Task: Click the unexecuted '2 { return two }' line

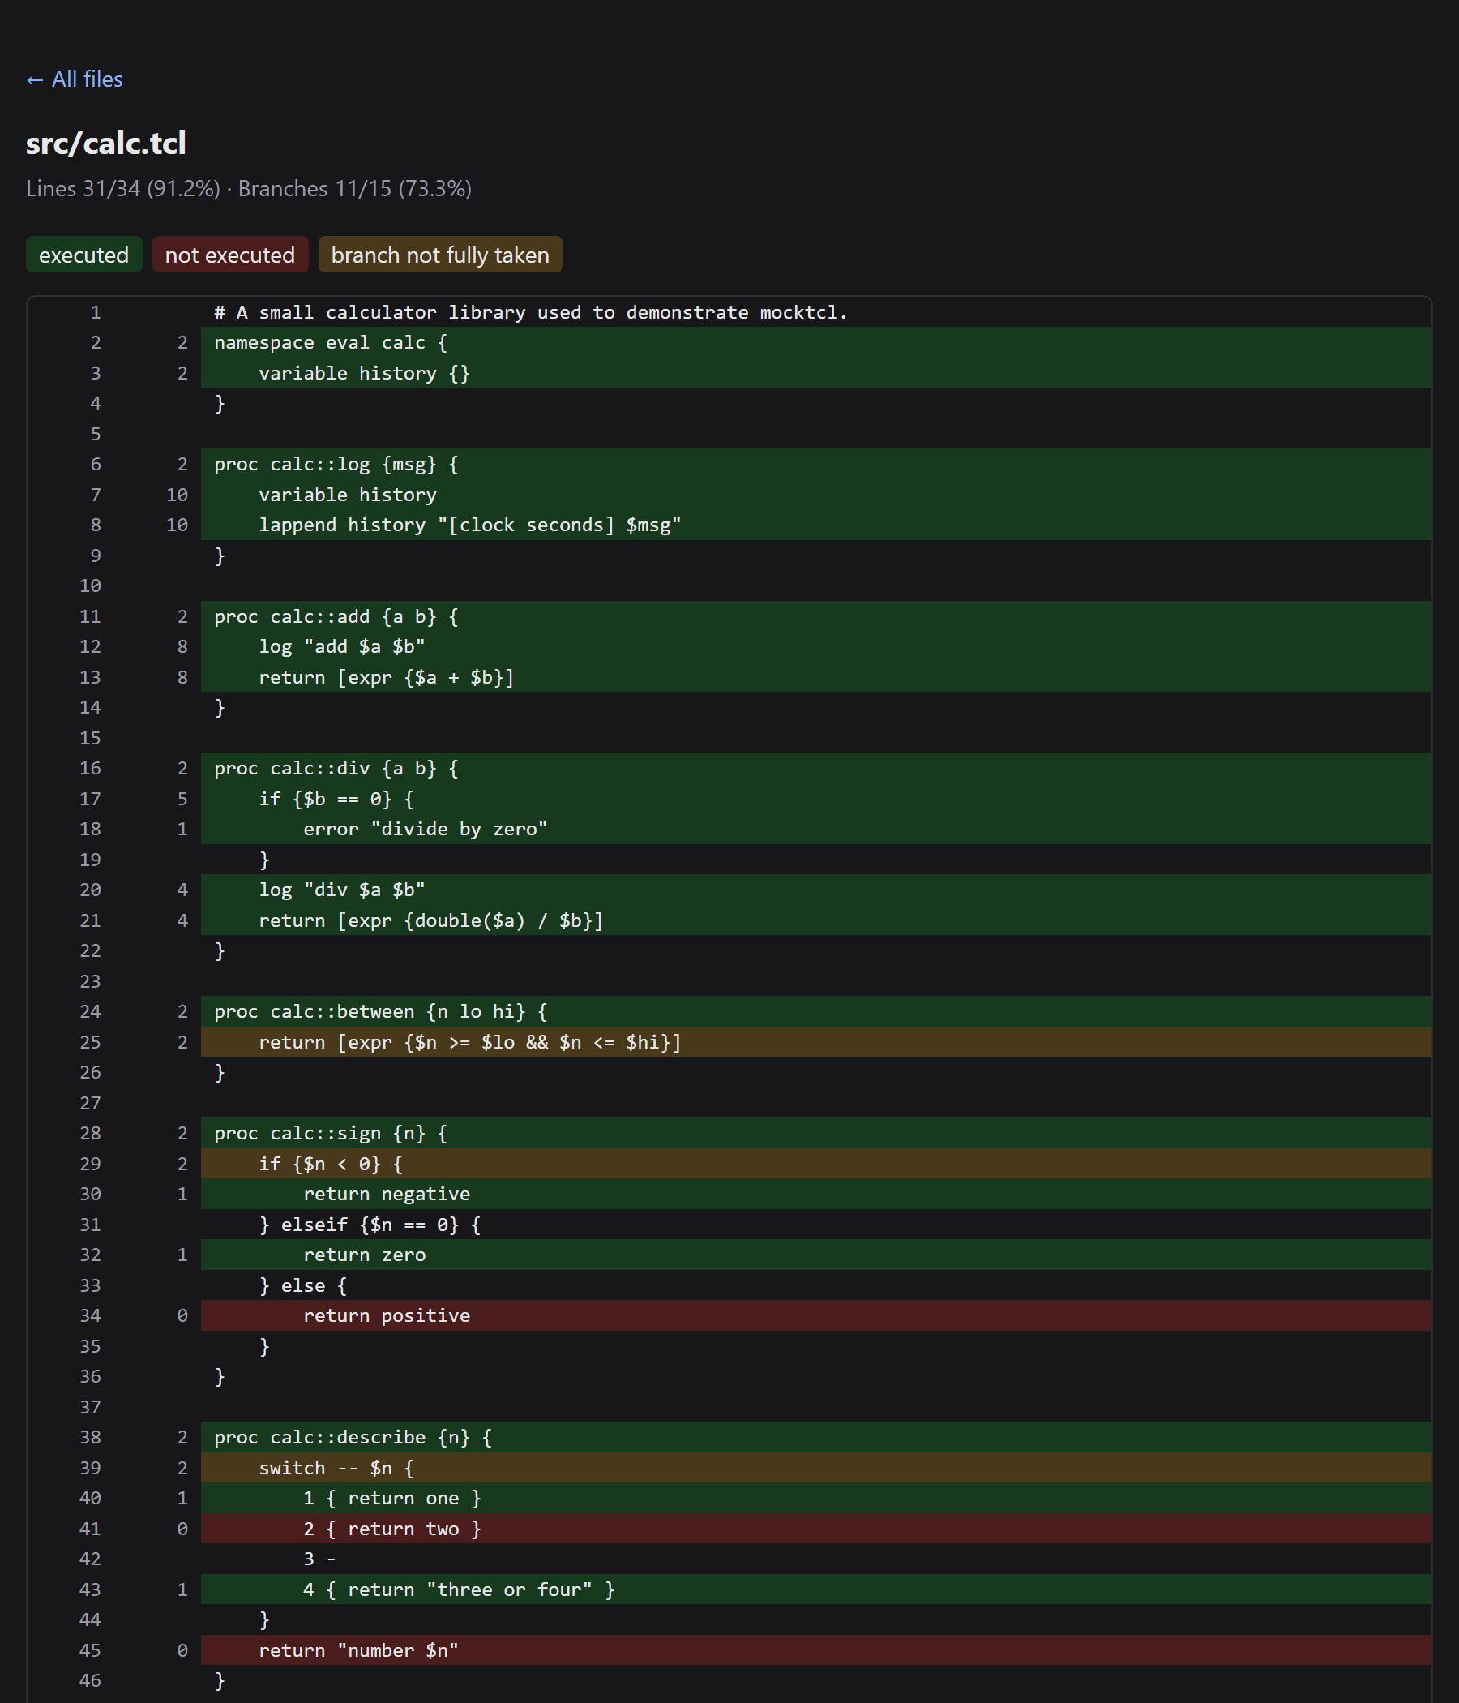Action: [x=816, y=1529]
